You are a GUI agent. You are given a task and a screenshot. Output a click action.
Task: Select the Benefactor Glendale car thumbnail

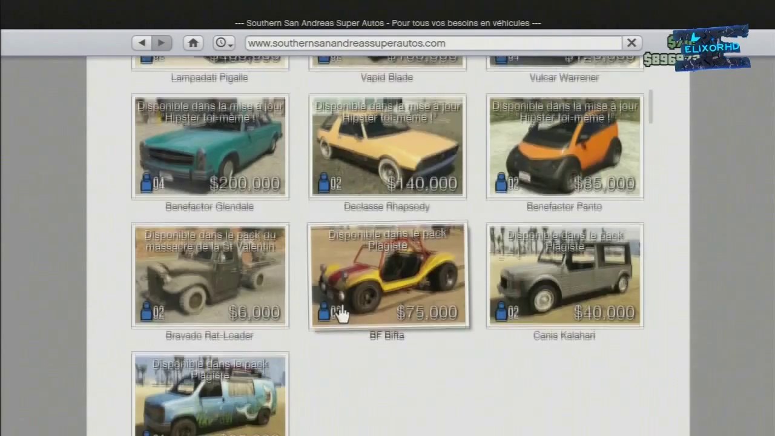[x=210, y=147]
